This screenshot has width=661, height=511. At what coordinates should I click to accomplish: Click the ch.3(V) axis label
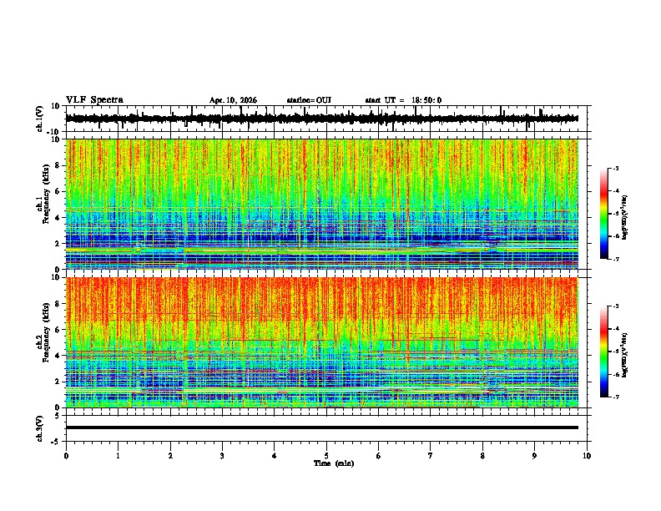[40, 429]
